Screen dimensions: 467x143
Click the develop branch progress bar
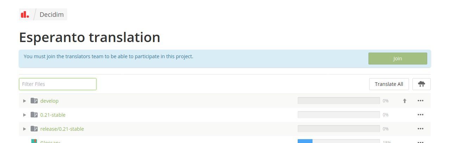(x=339, y=101)
